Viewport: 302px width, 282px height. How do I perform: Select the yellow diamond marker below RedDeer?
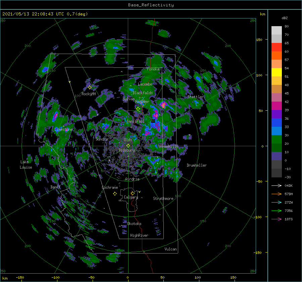(138, 109)
